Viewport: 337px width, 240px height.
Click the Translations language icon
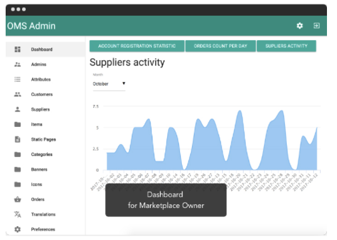18,214
